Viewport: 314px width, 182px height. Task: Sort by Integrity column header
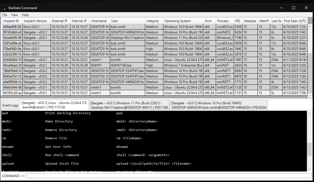154,21
